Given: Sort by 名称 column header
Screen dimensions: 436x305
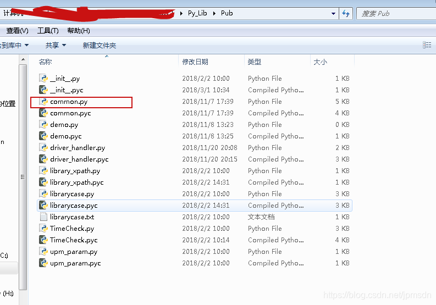Looking at the screenshot, I should coord(45,62).
